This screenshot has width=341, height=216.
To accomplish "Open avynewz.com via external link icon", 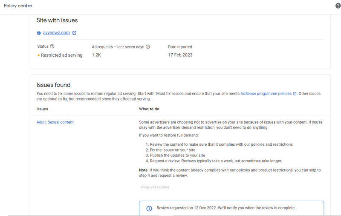I will 74,33.
